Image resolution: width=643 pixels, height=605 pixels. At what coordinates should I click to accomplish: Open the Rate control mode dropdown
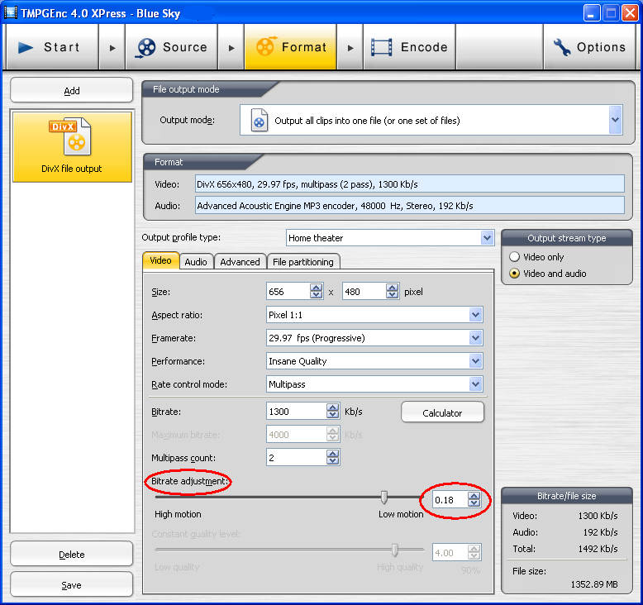(x=475, y=384)
